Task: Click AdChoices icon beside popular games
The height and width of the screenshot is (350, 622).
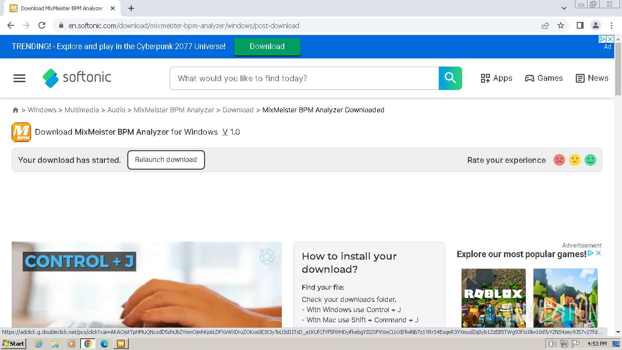Action: [591, 253]
